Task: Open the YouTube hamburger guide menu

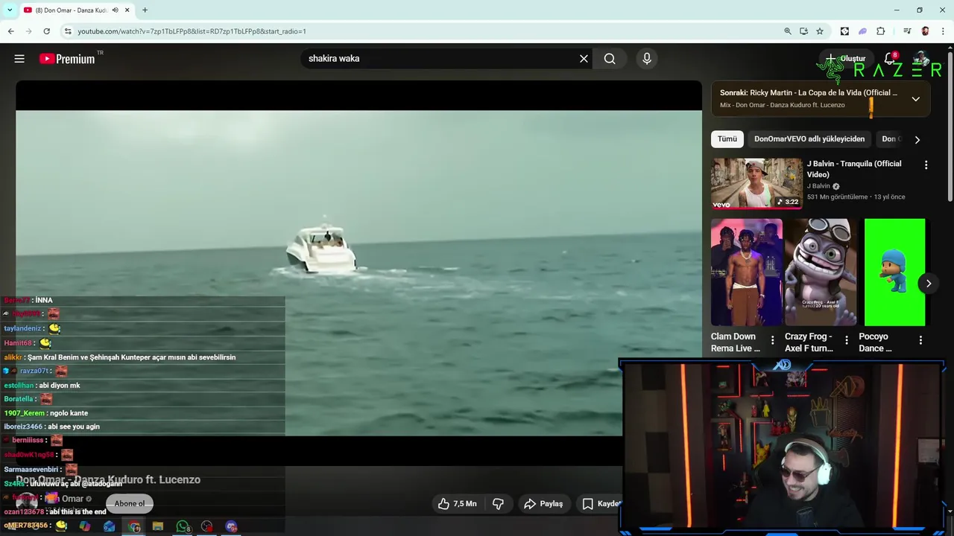Action: tap(19, 59)
